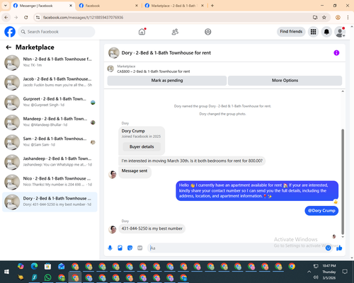Open Buyer details for Dory Crump
The image size is (354, 283).
click(142, 146)
